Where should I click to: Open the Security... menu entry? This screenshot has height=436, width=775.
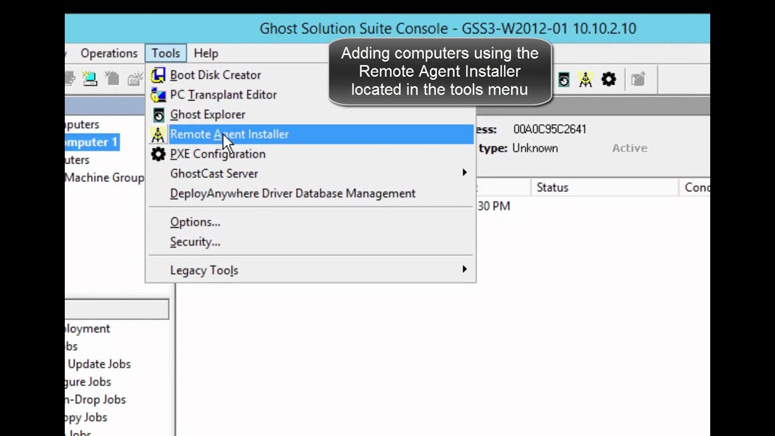195,242
